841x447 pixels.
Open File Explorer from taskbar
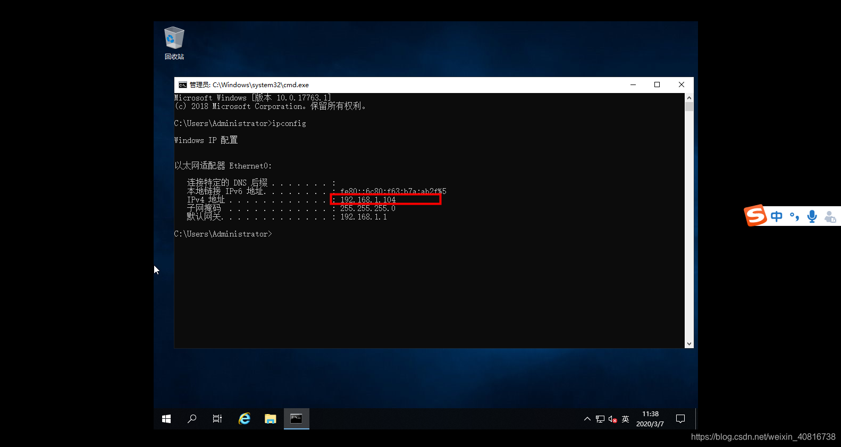point(271,419)
